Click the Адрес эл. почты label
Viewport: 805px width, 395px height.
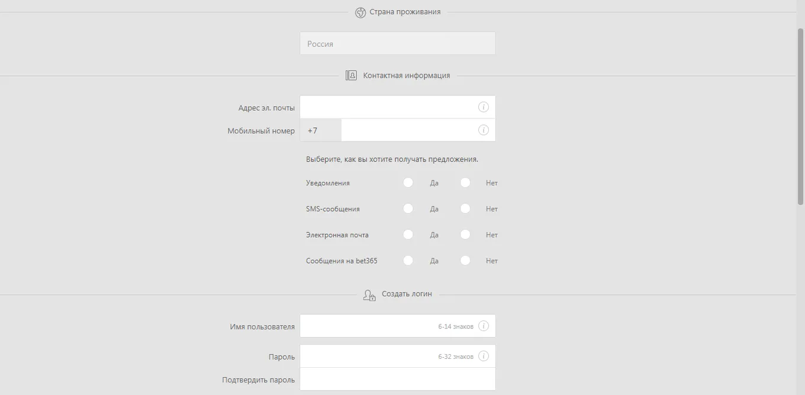[x=266, y=108]
